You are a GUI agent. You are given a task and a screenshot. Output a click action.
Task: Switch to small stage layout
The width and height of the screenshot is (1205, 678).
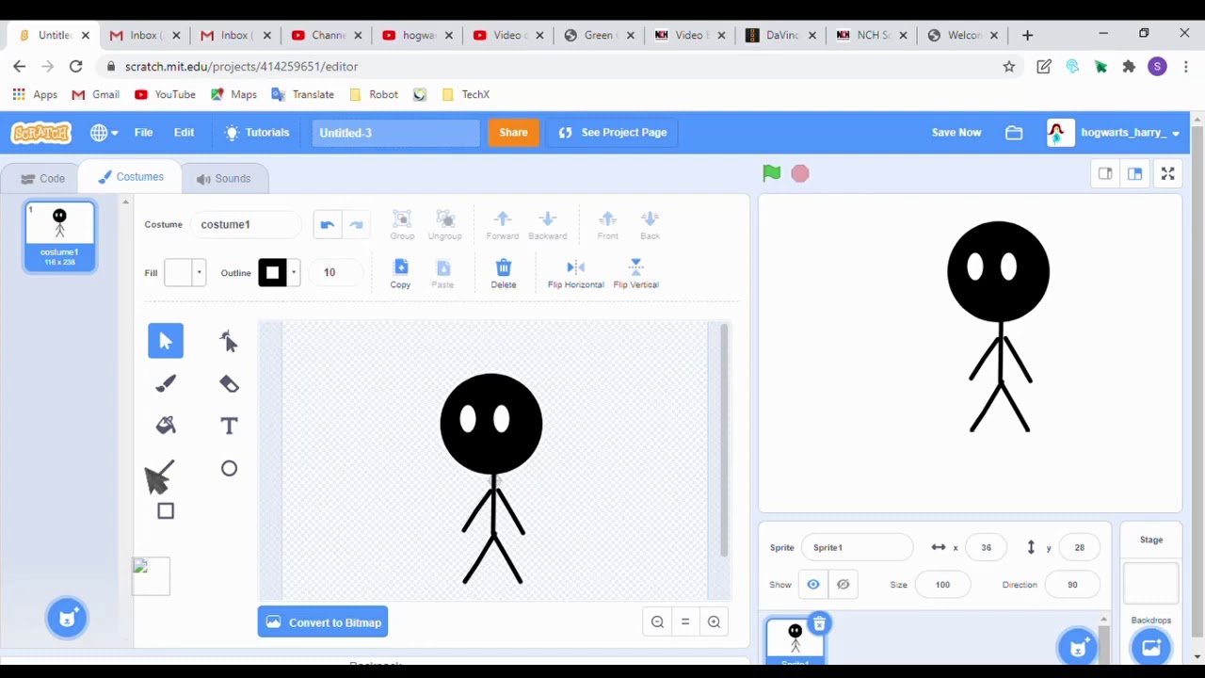[1105, 173]
